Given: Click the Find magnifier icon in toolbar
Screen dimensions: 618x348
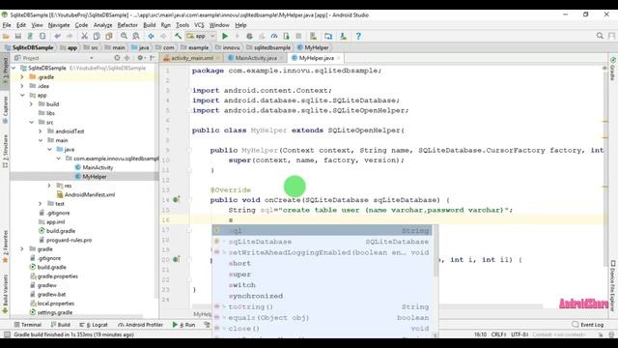Looking at the screenshot, I should [x=124, y=37].
